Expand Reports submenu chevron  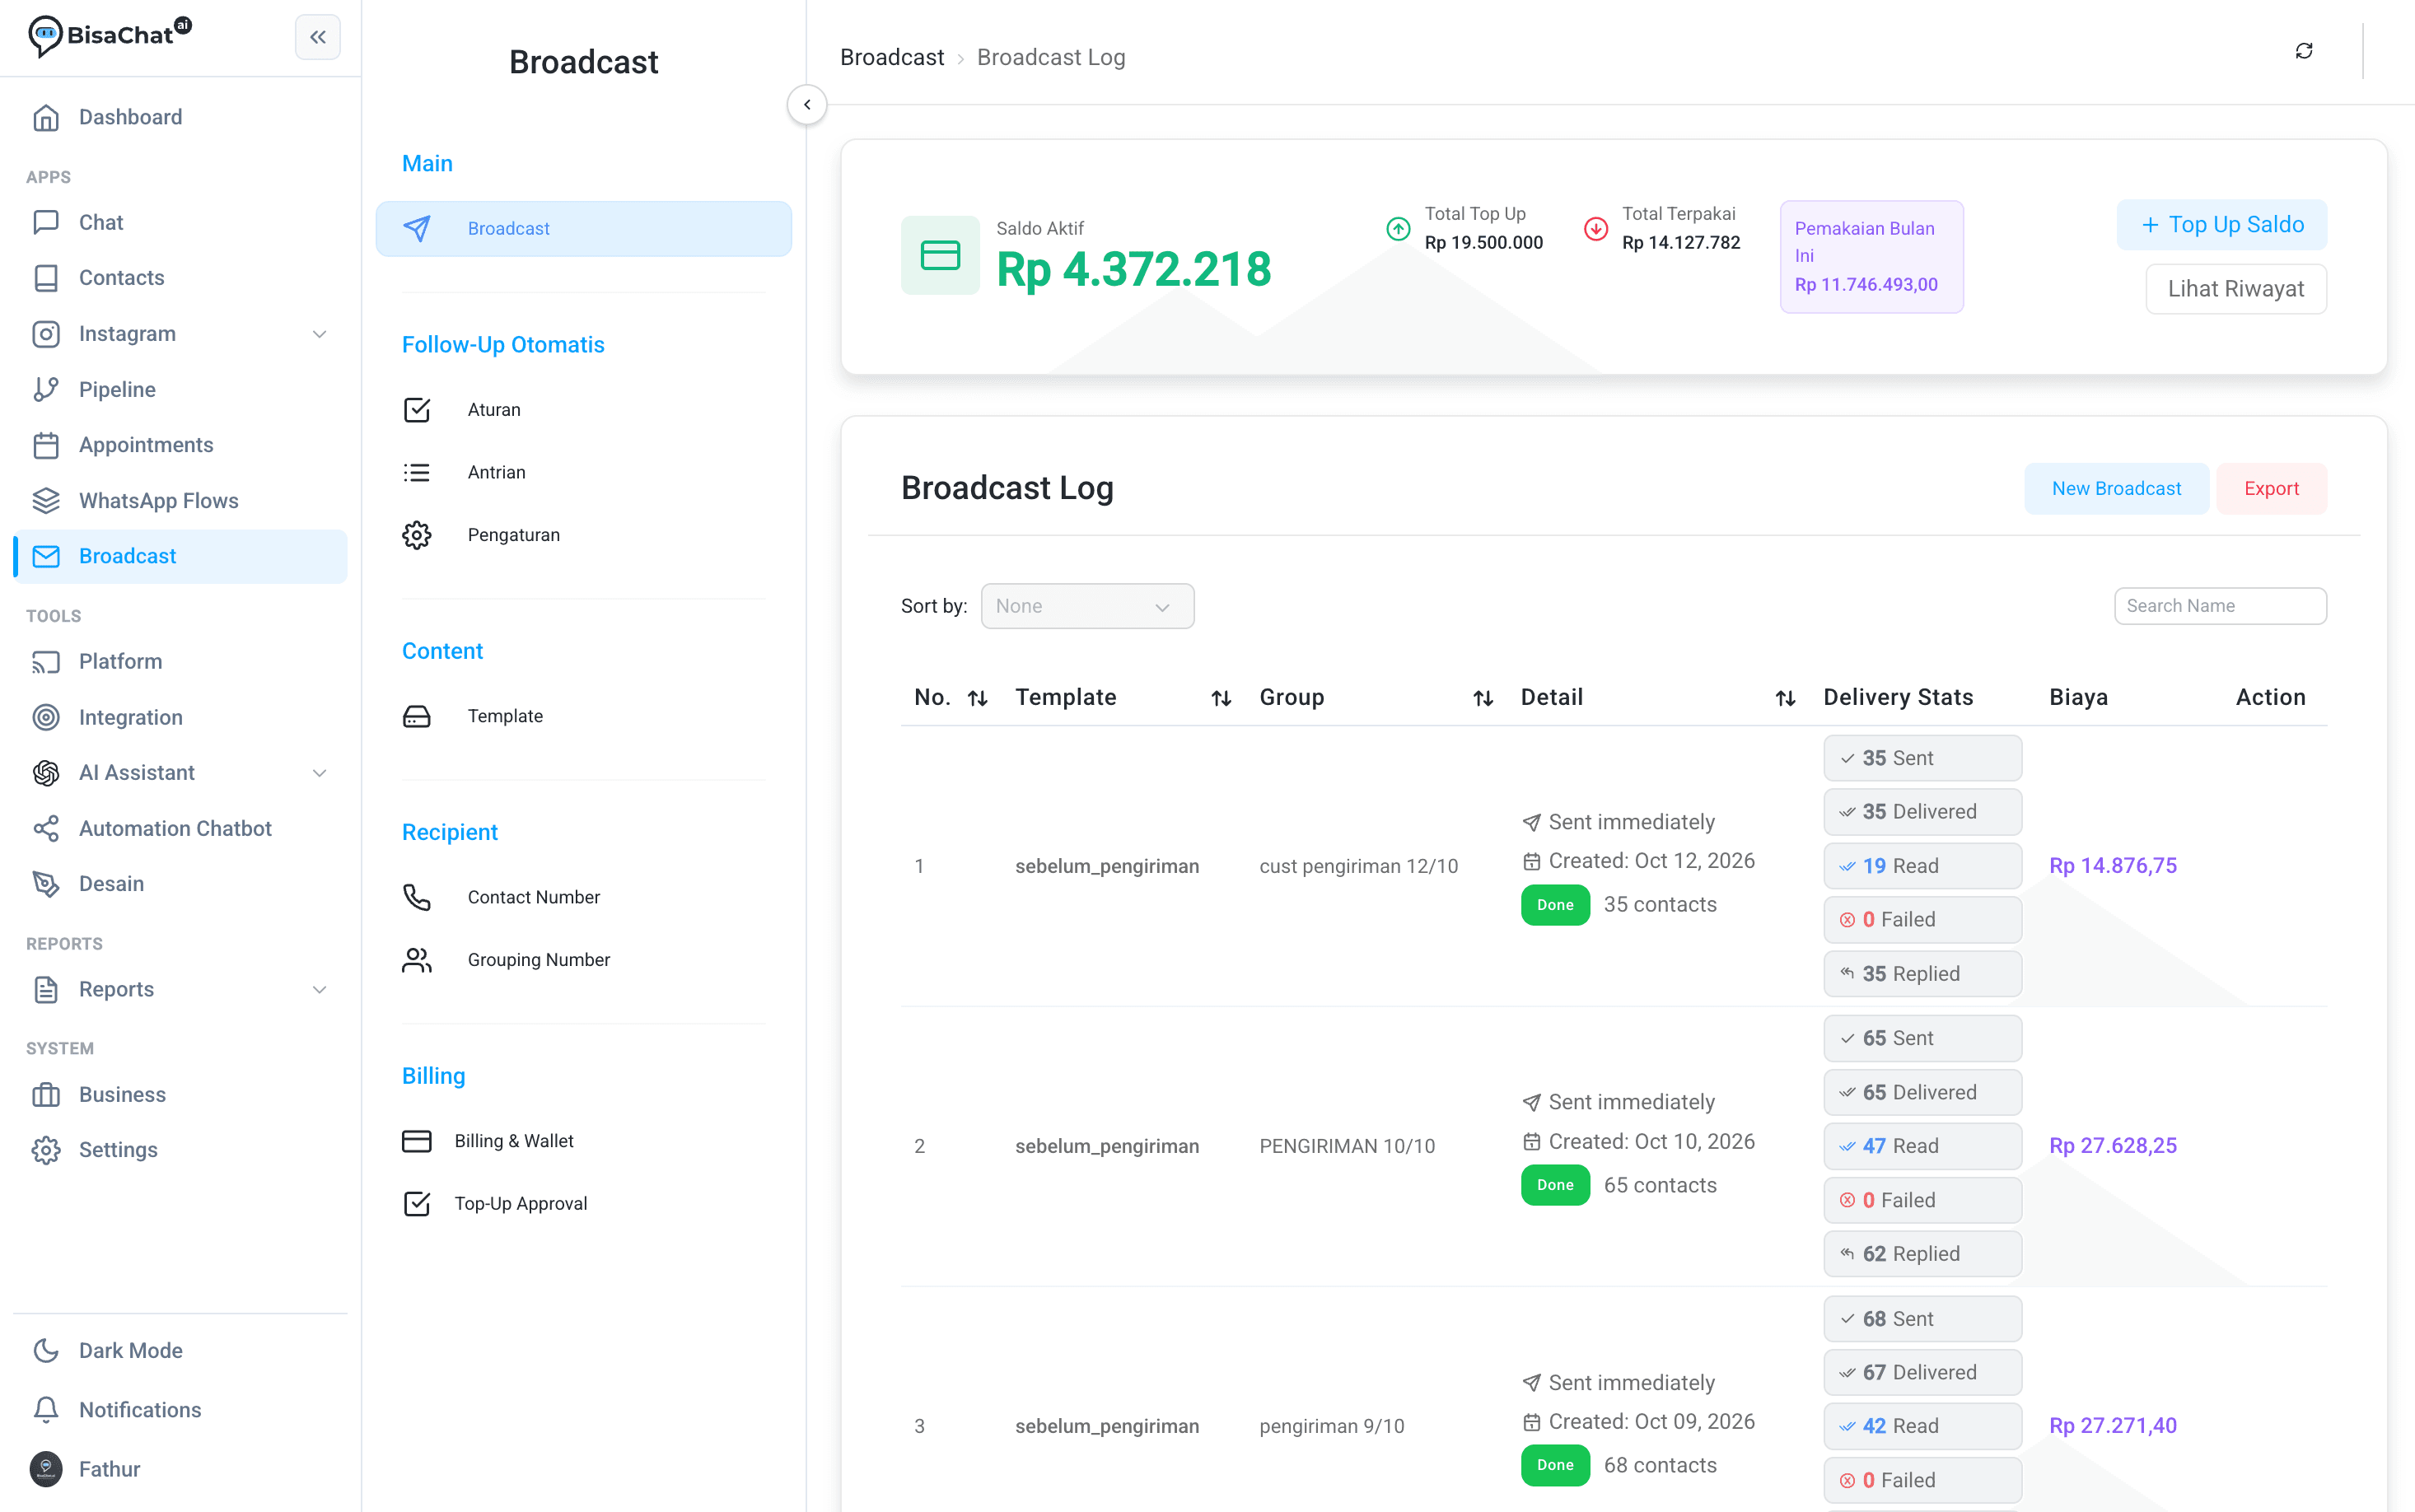320,990
